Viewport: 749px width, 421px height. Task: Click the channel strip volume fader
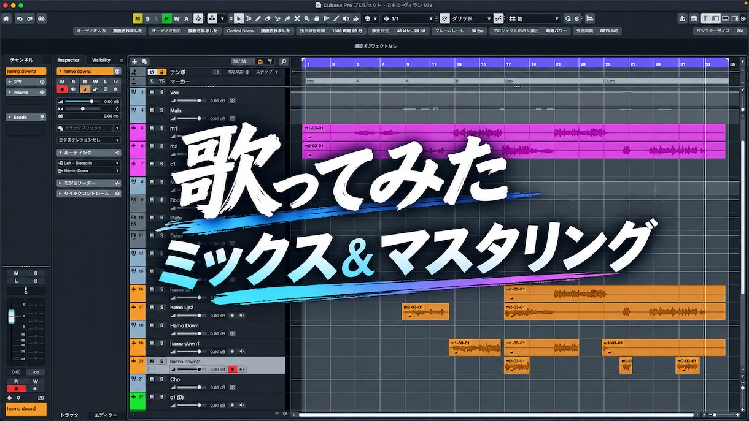[11, 317]
